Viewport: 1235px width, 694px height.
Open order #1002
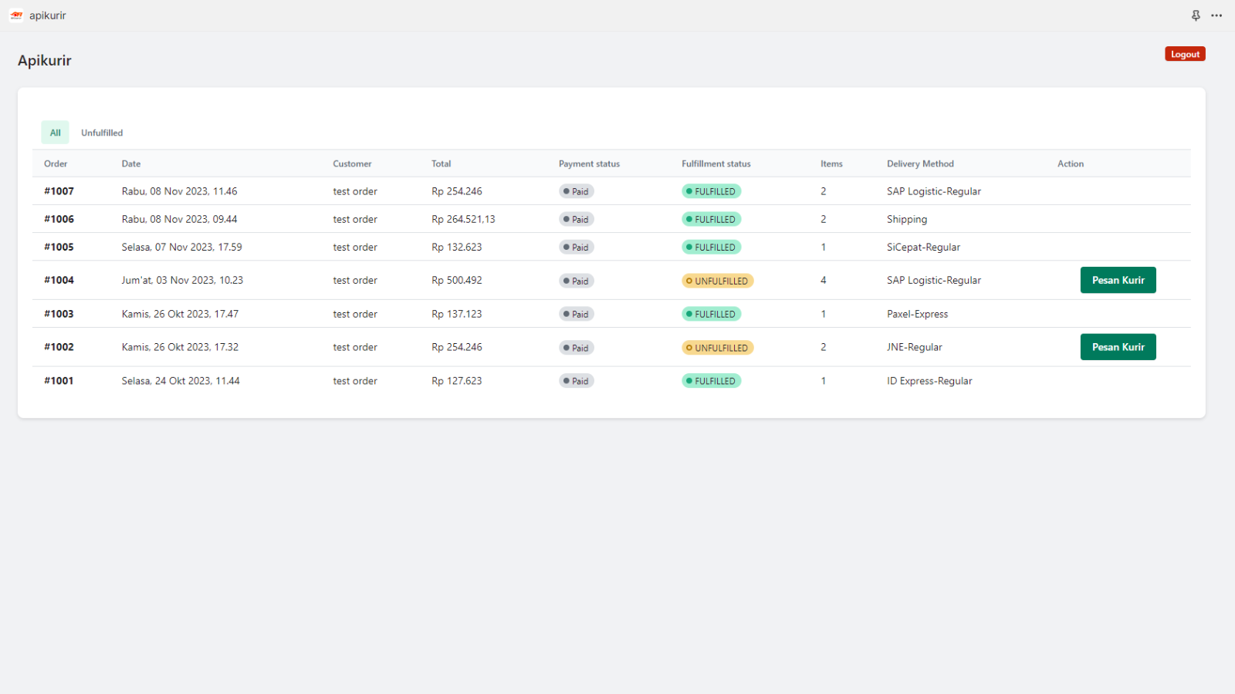[59, 347]
